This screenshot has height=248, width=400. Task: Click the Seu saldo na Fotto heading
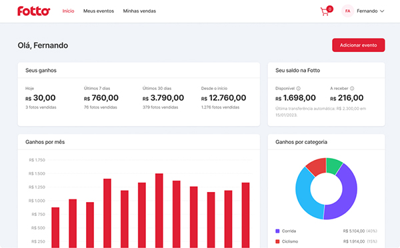(x=297, y=71)
